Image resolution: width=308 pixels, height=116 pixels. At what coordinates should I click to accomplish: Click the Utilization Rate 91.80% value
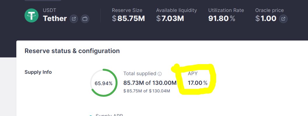click(x=222, y=18)
